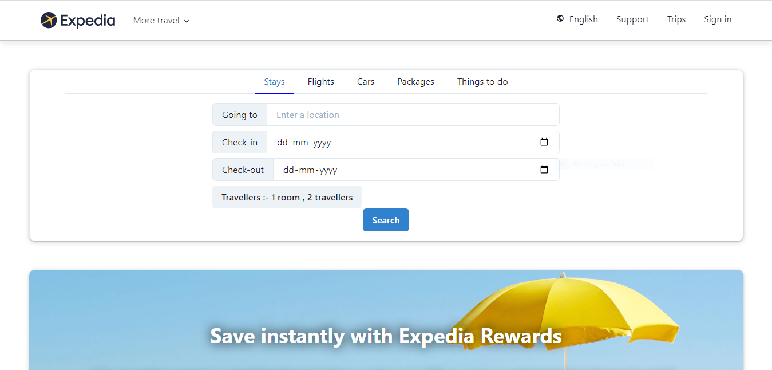Open the Check-out calendar picker icon
This screenshot has width=772, height=370.
(544, 170)
